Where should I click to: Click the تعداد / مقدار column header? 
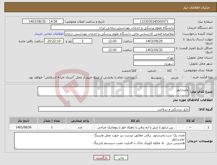(x=52, y=121)
